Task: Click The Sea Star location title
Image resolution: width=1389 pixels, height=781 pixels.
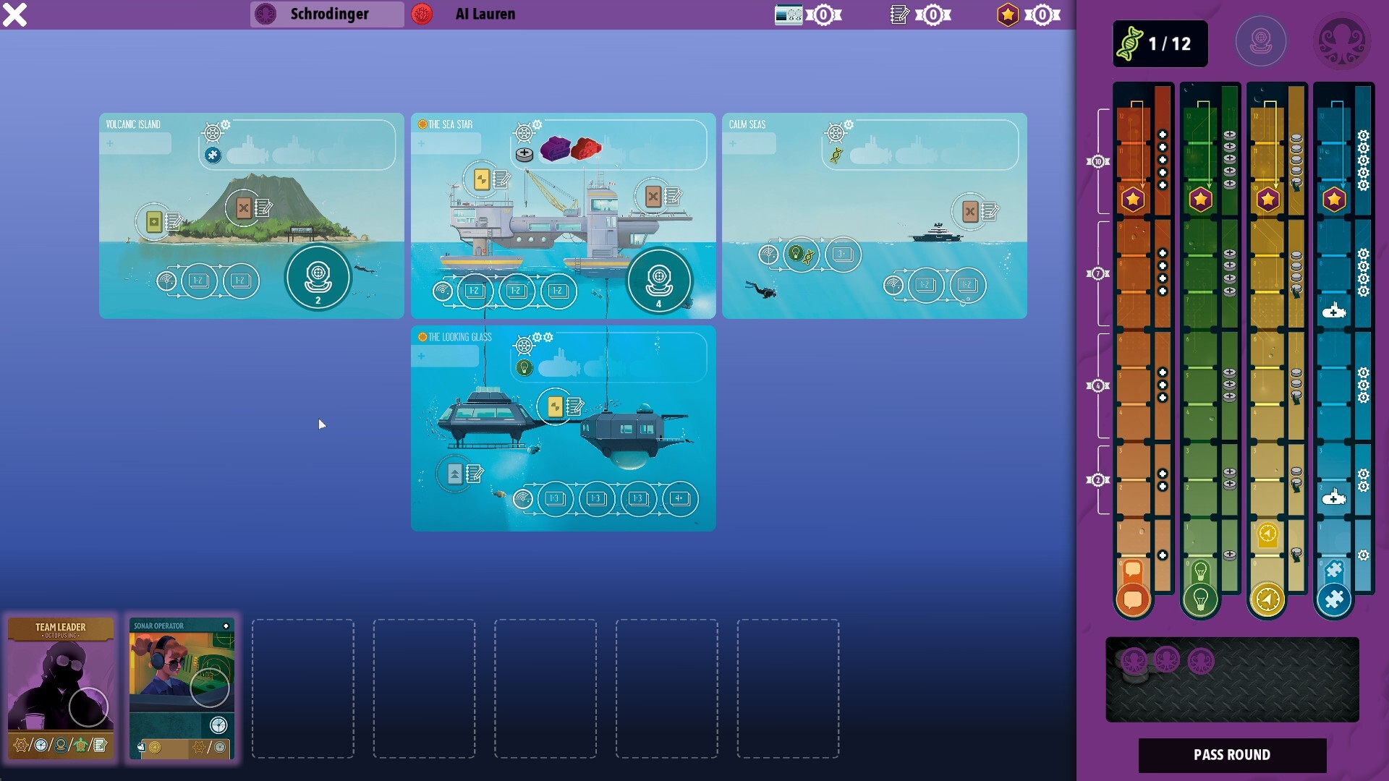Action: coord(450,124)
